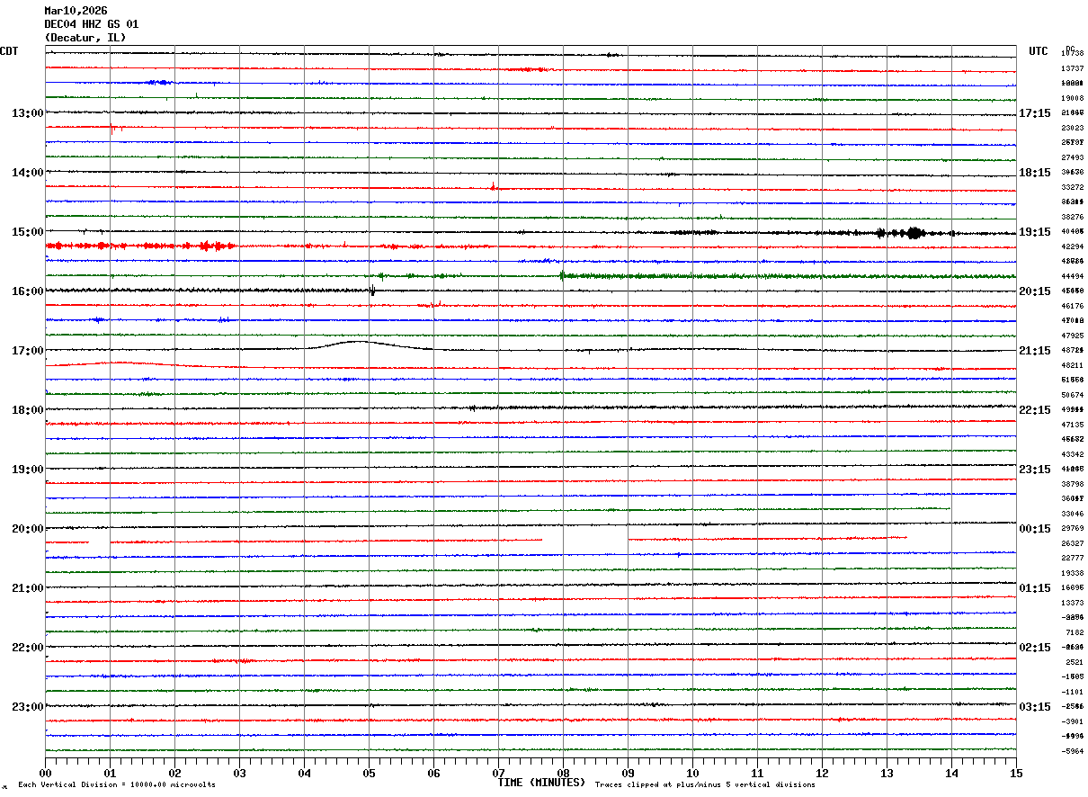Click minute 05 on the time axis
This screenshot has height=797, width=1088.
click(x=369, y=773)
